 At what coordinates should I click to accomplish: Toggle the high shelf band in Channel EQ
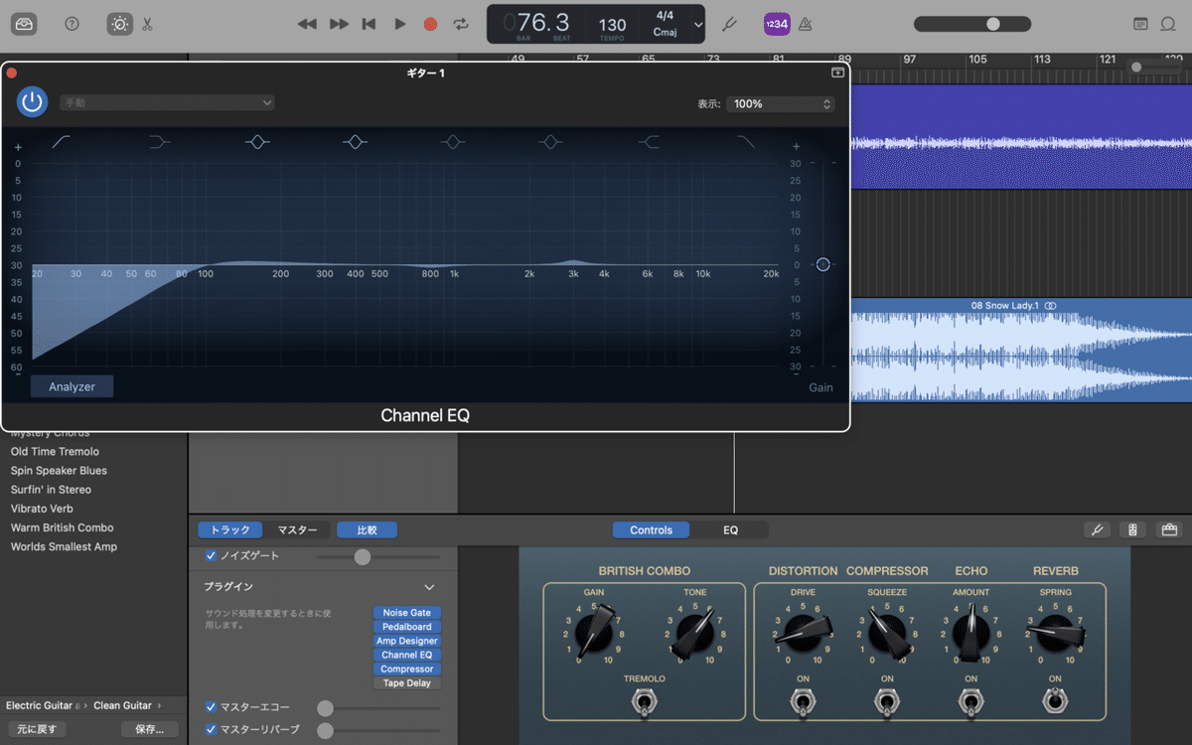(649, 142)
